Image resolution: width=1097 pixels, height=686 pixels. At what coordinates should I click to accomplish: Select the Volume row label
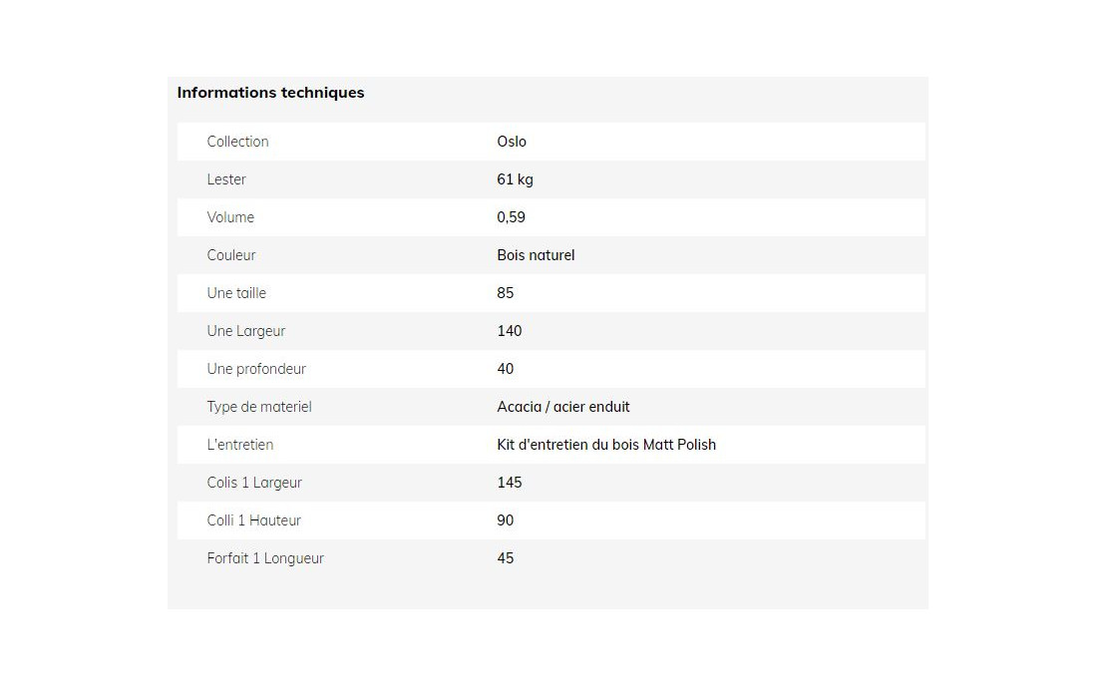pos(231,216)
